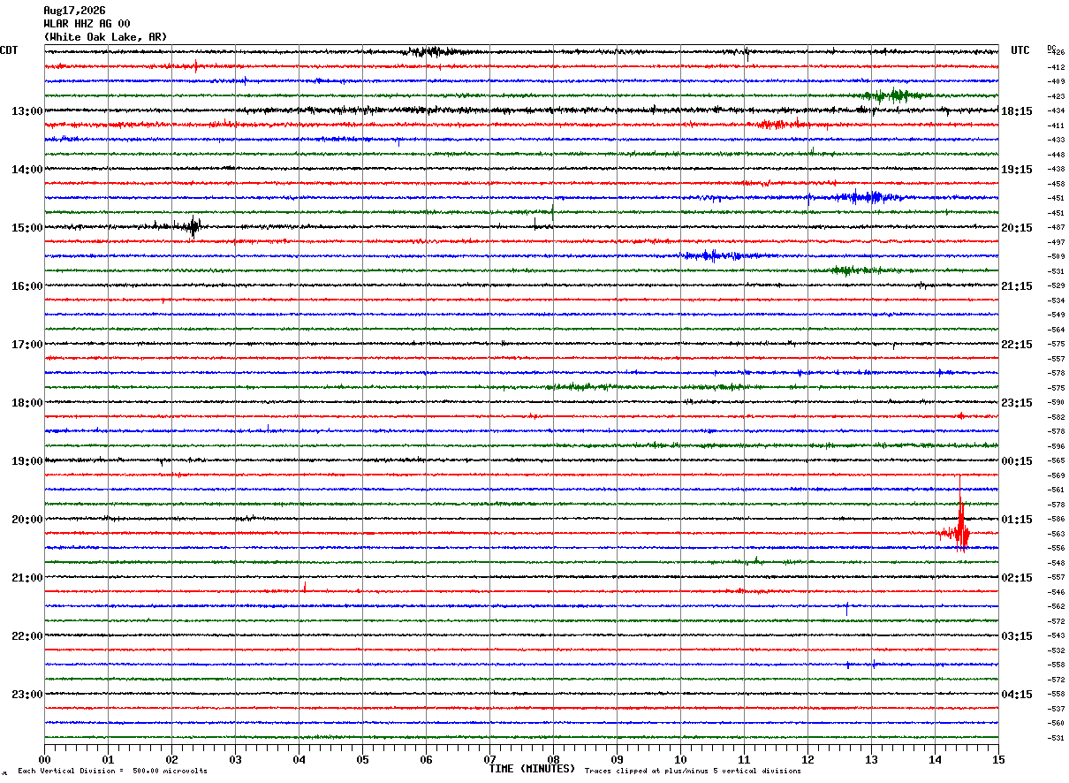
Task: Click the black burst on the 15:00 trace
Action: point(193,225)
